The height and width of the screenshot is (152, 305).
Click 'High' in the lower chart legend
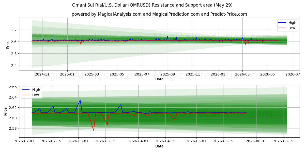click(x=36, y=90)
